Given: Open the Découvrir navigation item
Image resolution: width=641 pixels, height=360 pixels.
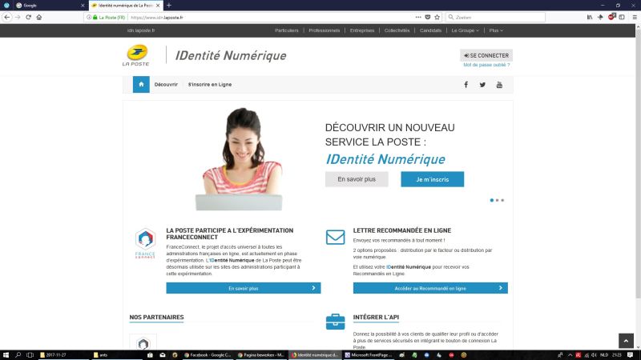Looking at the screenshot, I should (x=166, y=84).
